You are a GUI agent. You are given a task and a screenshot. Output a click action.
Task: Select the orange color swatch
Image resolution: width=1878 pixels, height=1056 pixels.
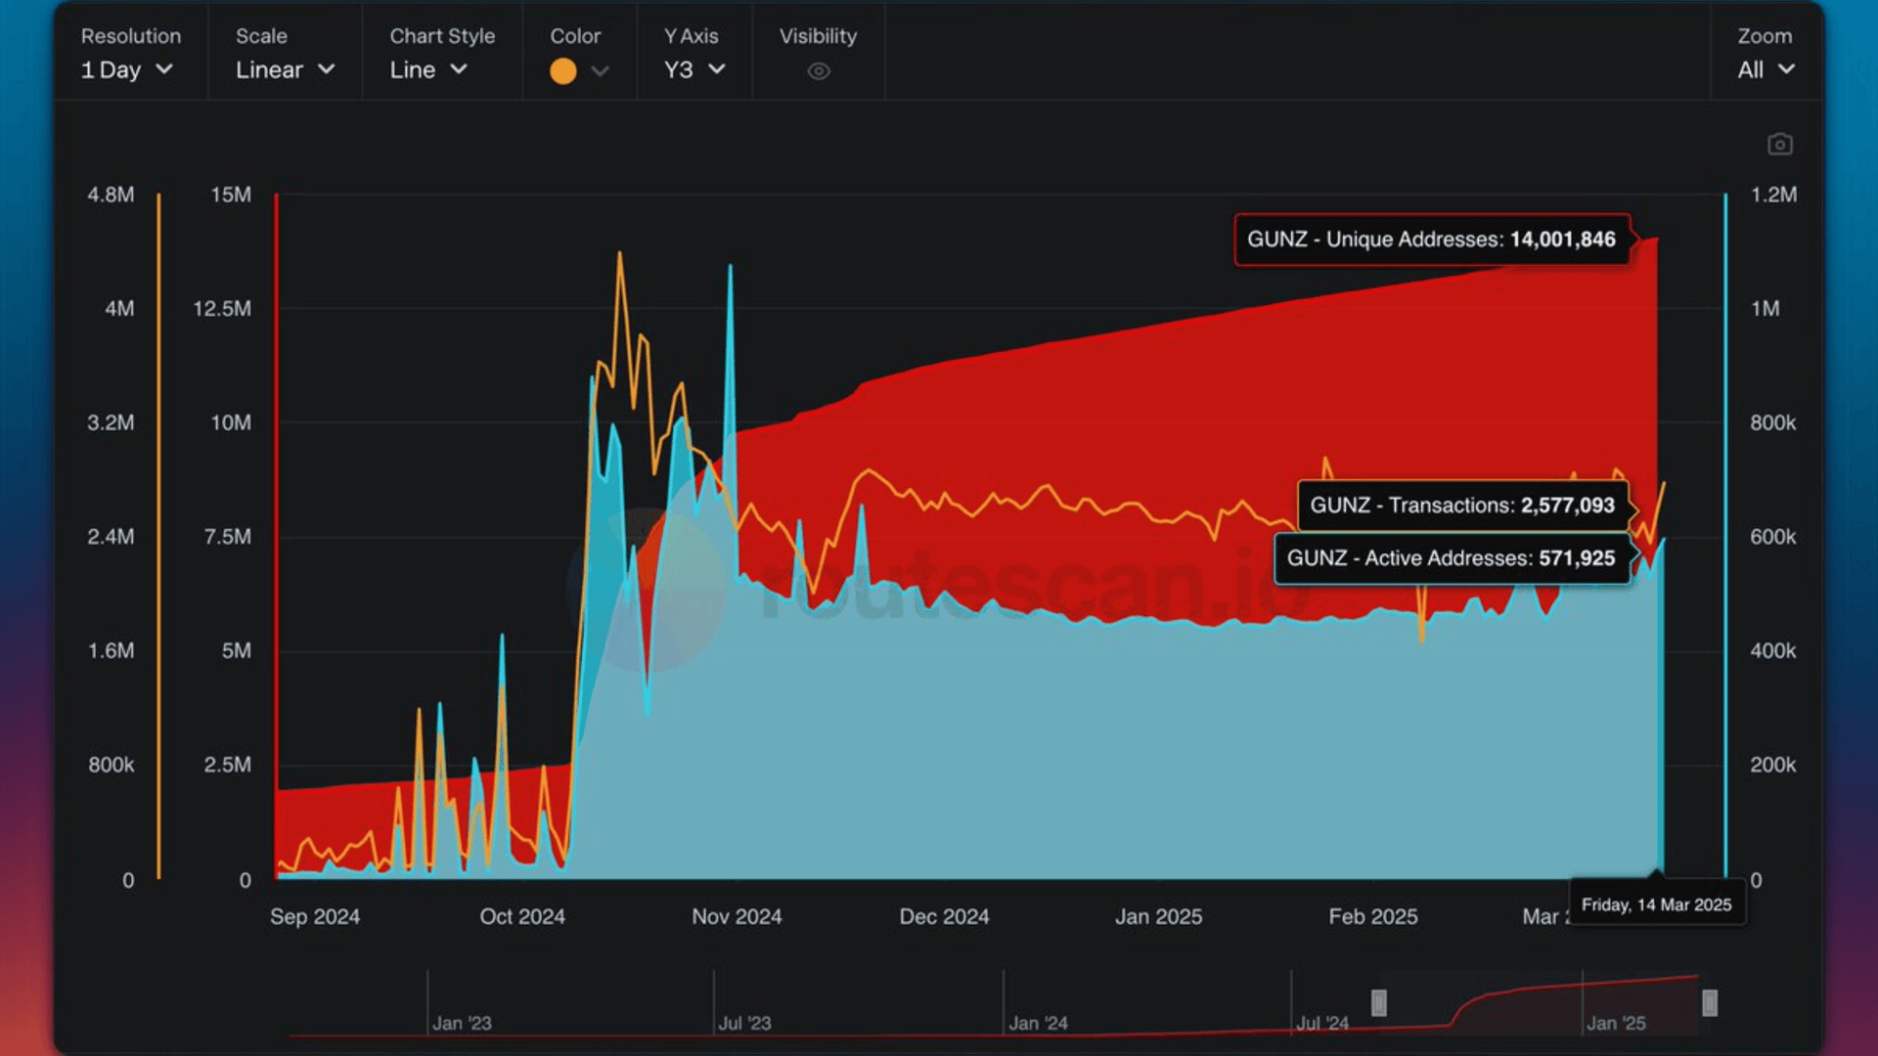[562, 70]
